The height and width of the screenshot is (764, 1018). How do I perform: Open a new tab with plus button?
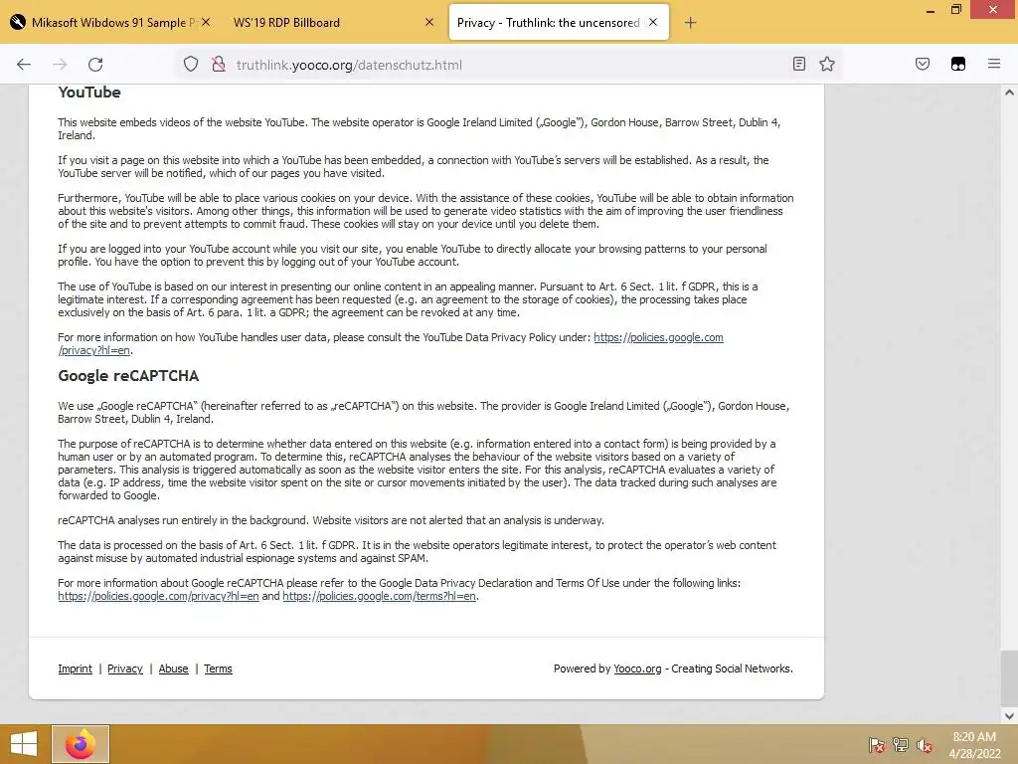click(x=690, y=23)
